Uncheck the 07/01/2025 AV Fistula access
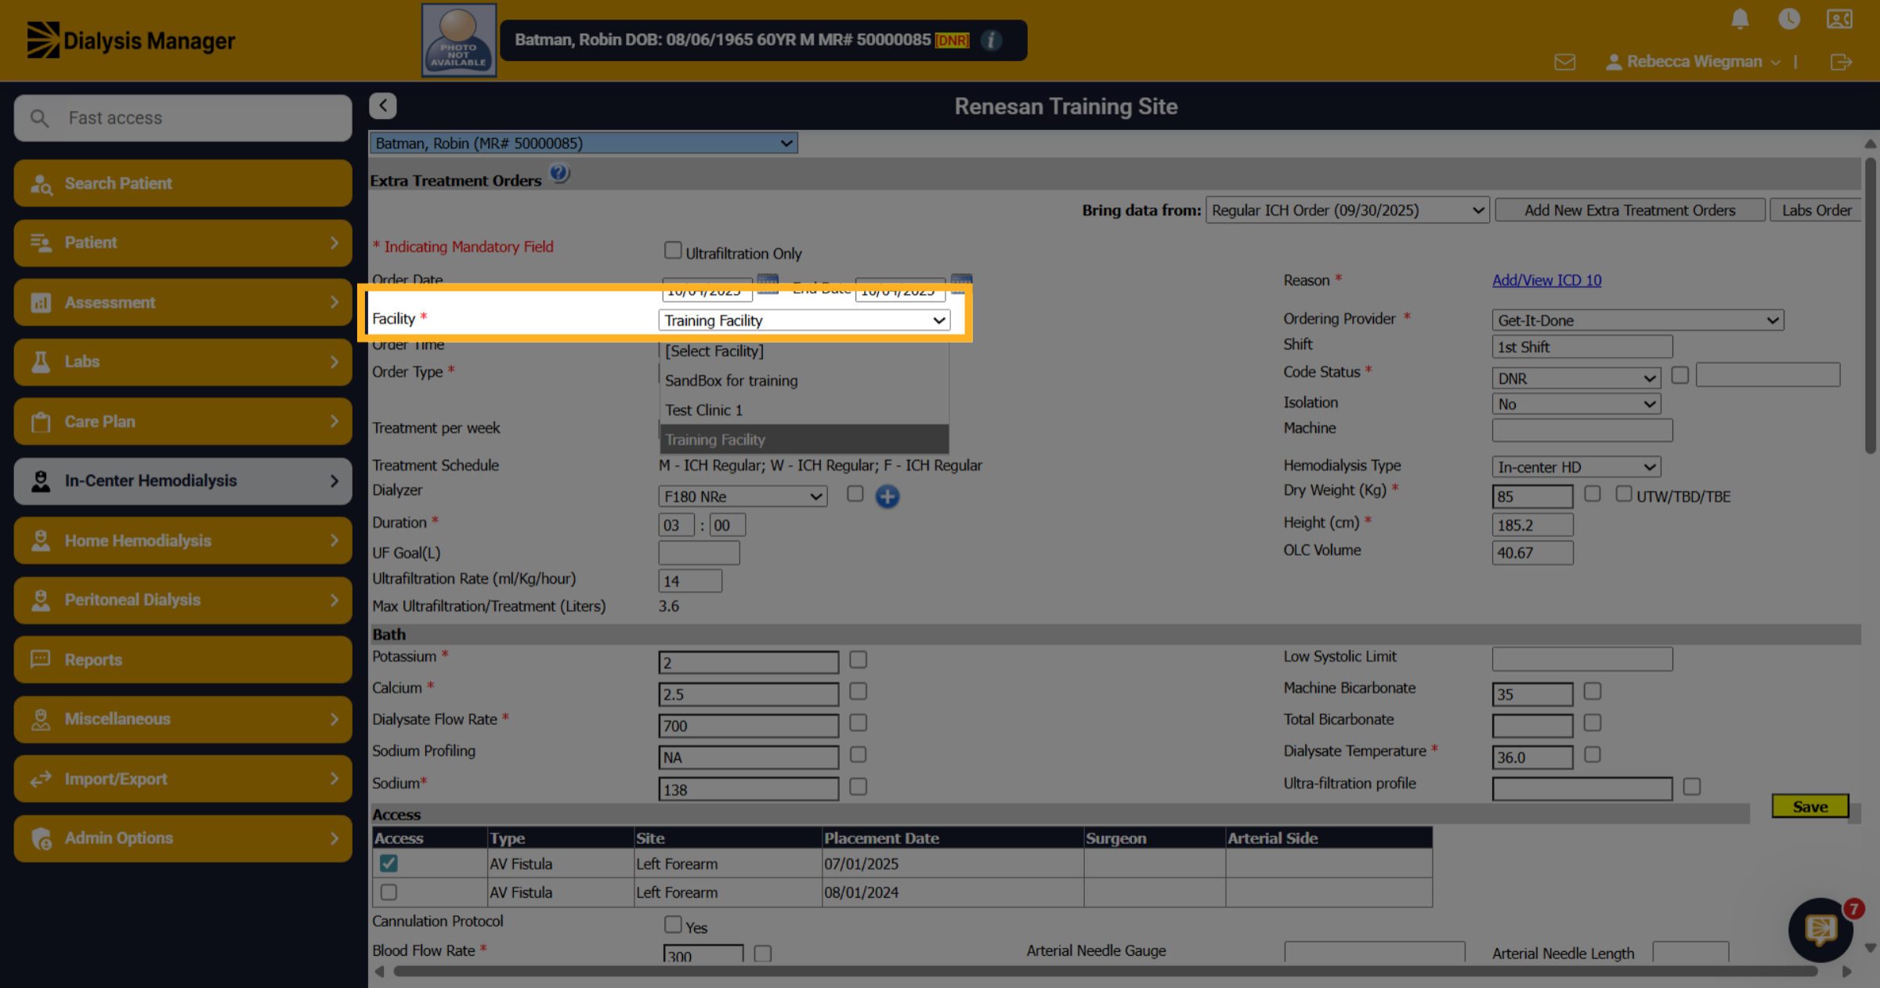The image size is (1880, 988). pyautogui.click(x=389, y=864)
